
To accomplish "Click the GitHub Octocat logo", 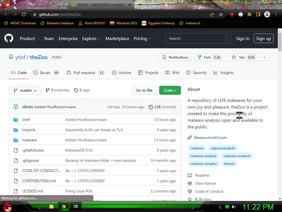I will pyautogui.click(x=9, y=38).
